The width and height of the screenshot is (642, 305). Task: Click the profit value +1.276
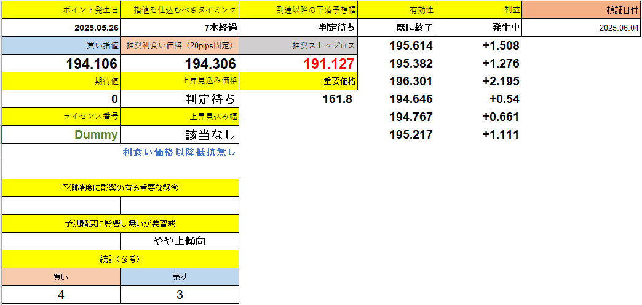[501, 63]
